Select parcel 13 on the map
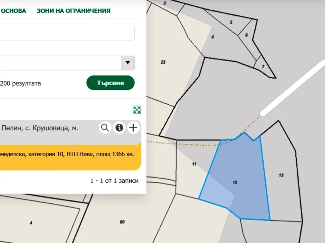This screenshot has width=325, height=243. tap(281, 175)
